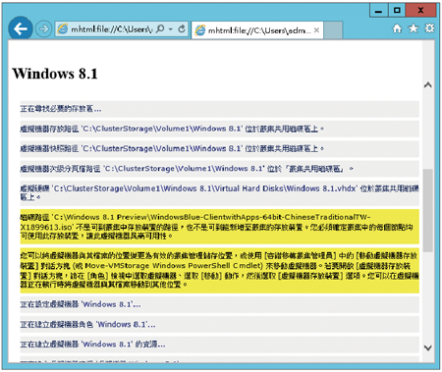Click the Forward navigation arrow
442x372 pixels.
point(43,29)
